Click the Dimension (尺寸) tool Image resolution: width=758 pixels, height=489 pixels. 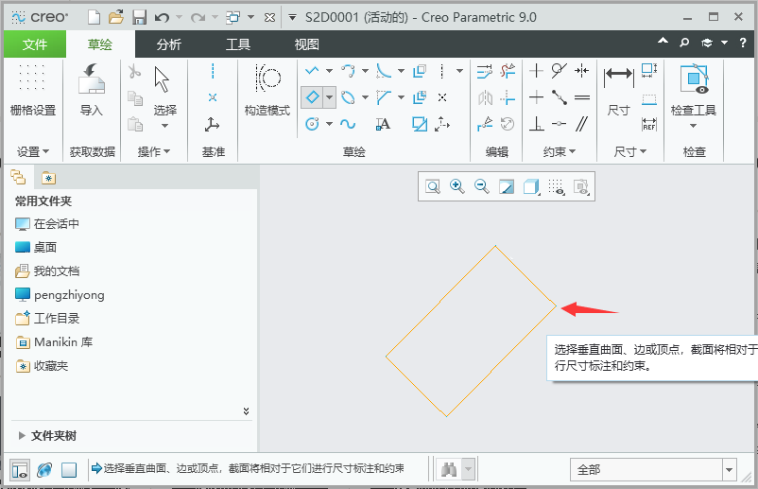point(619,91)
